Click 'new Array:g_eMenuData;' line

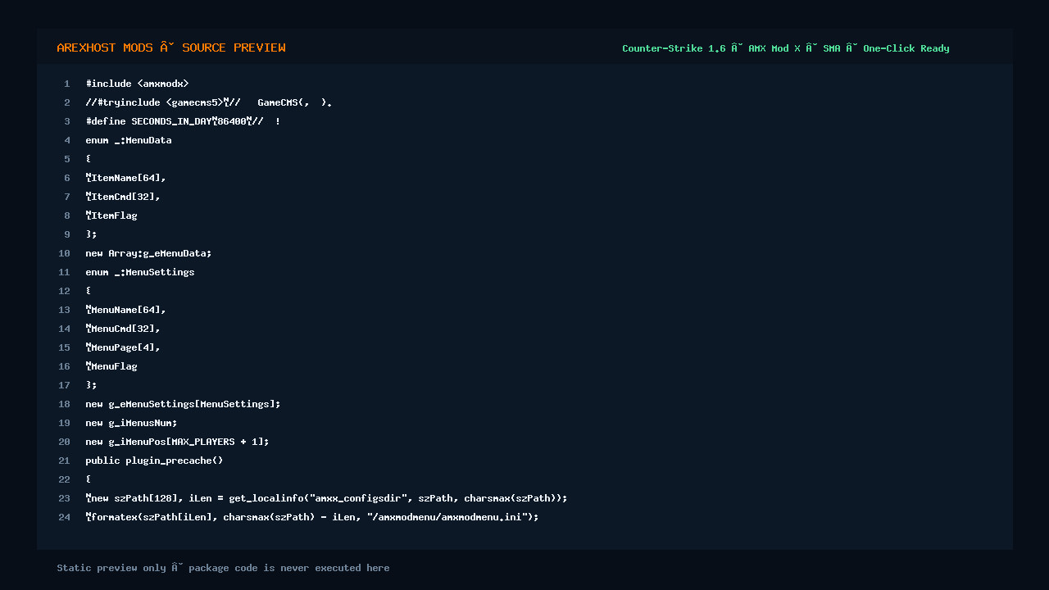tap(148, 253)
